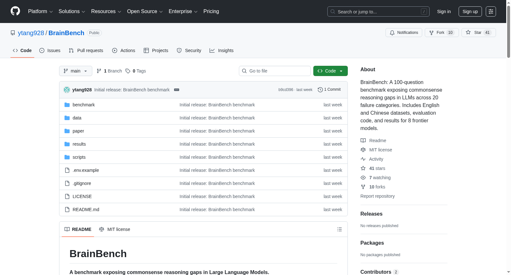Click the Readme book icon in About
This screenshot has height=275, width=511.
tap(363, 141)
